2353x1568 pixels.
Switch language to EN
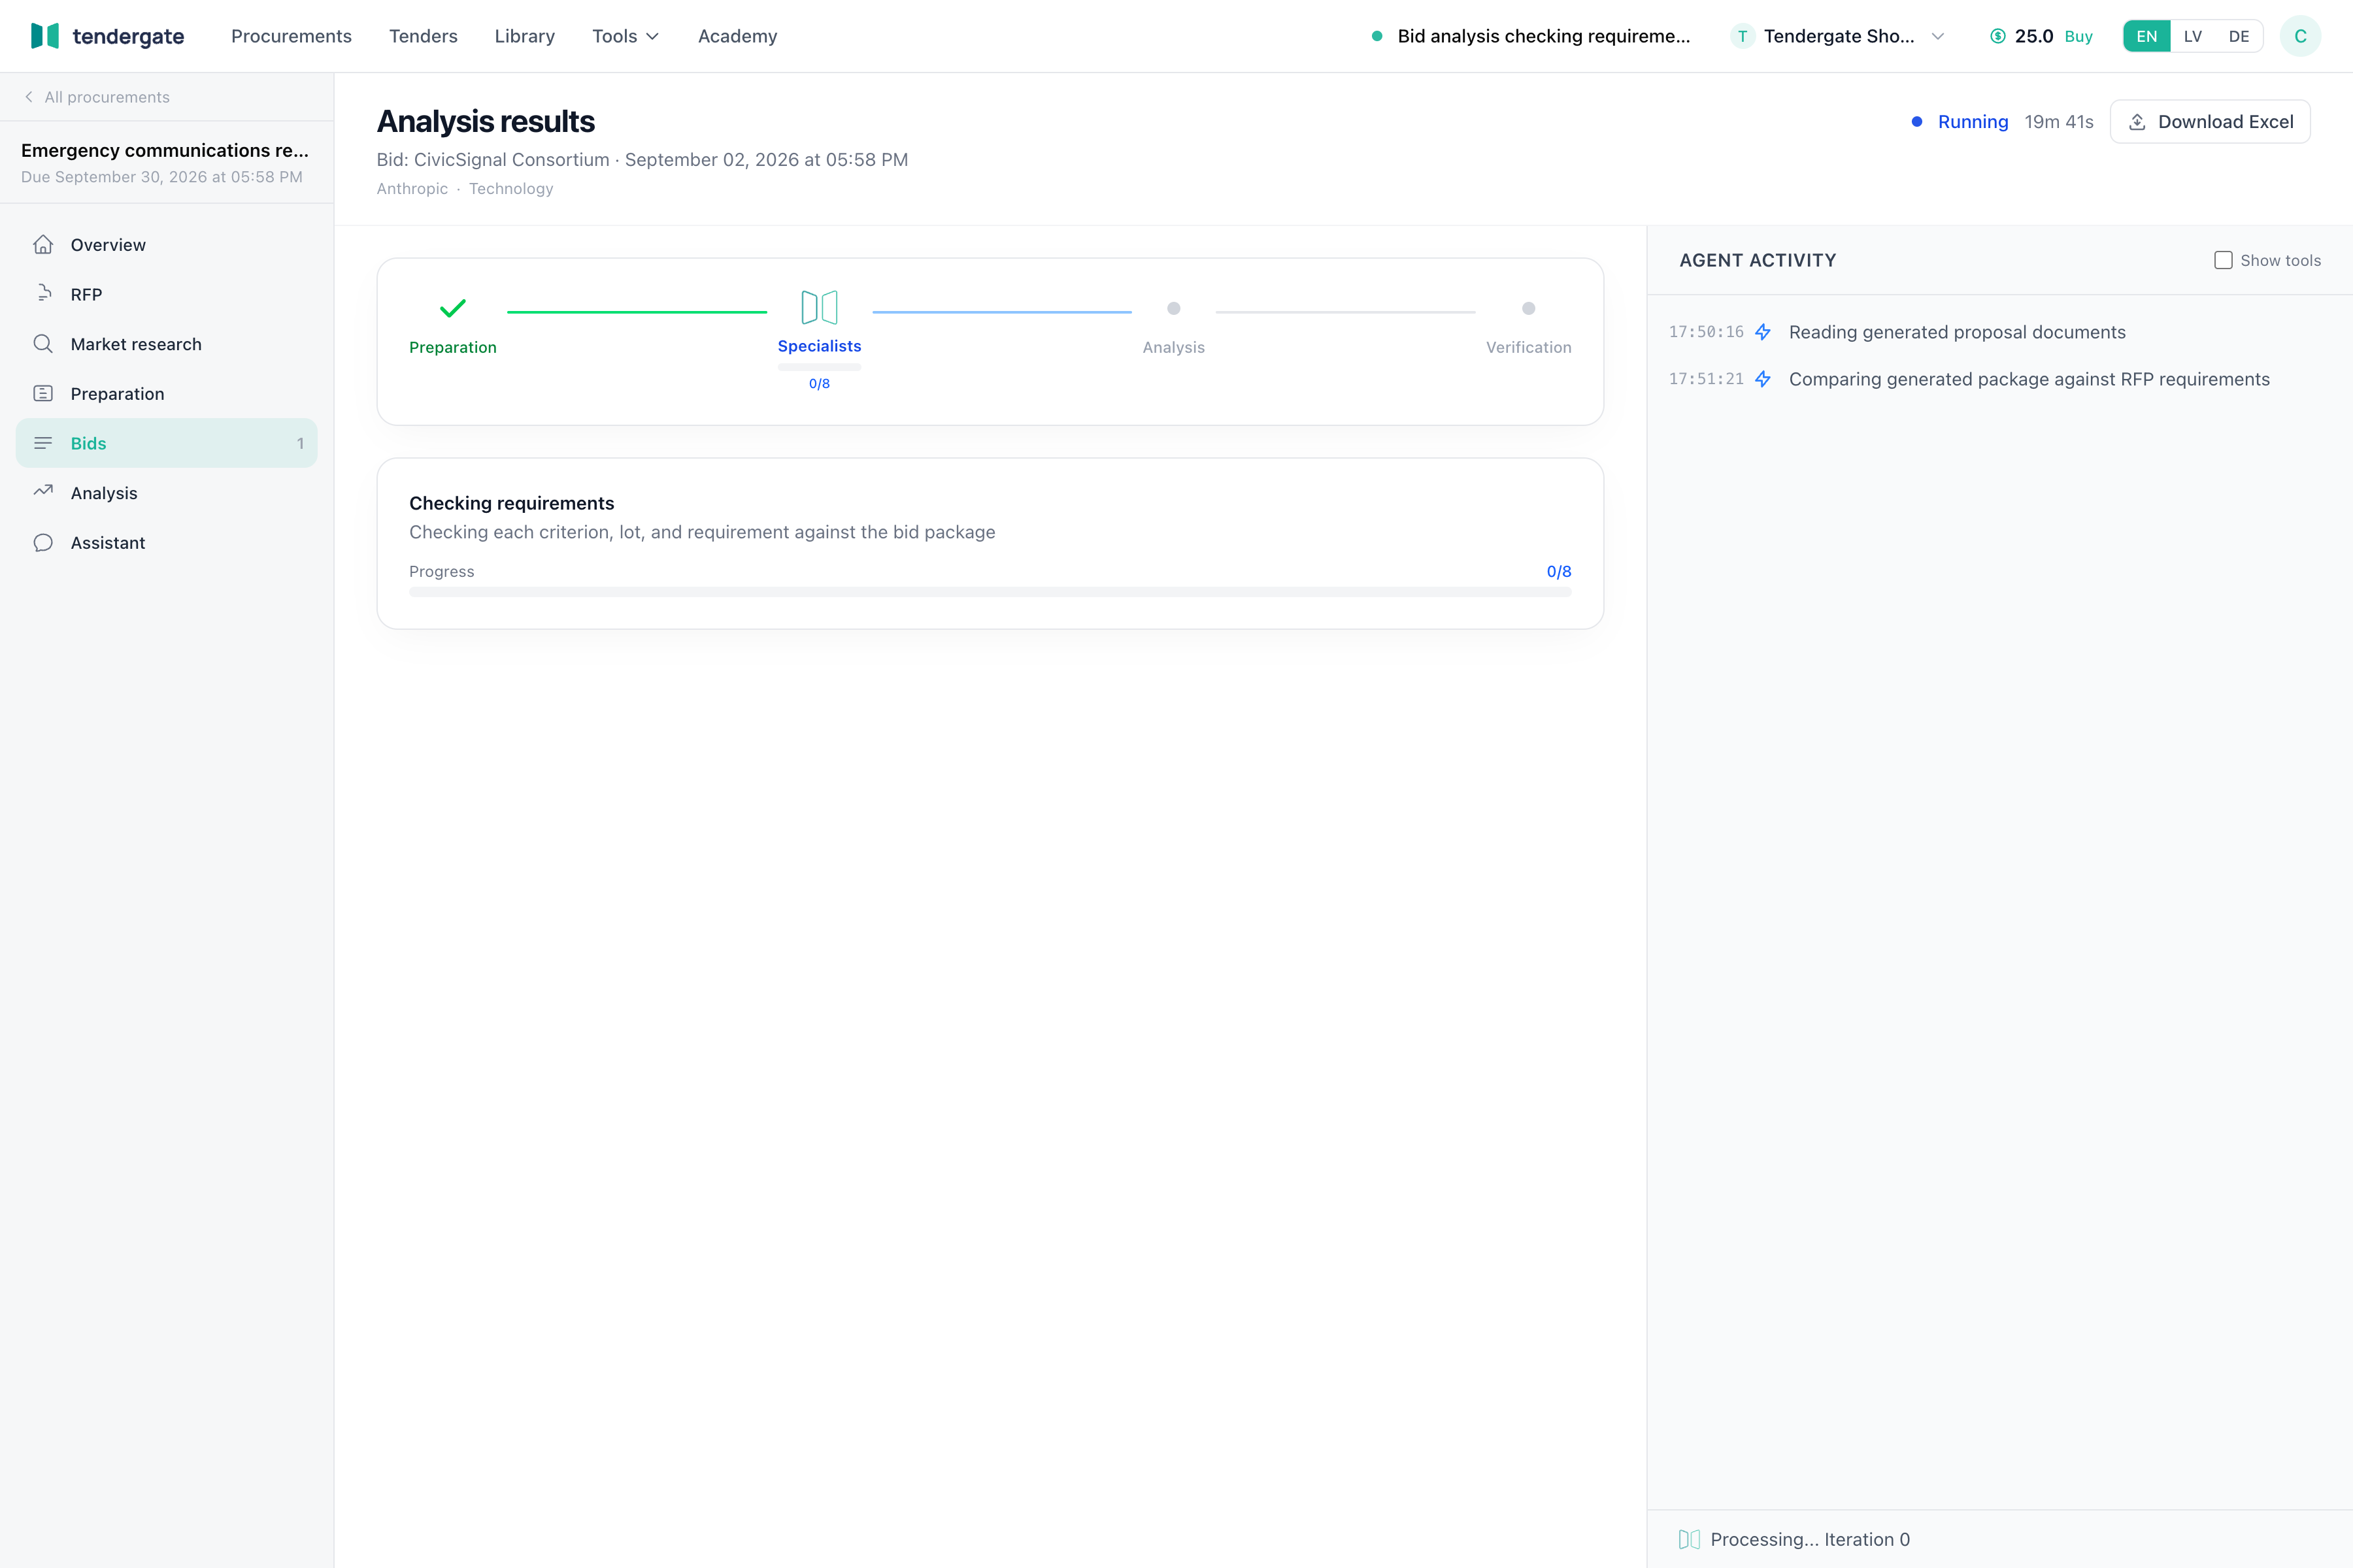[x=2147, y=36]
